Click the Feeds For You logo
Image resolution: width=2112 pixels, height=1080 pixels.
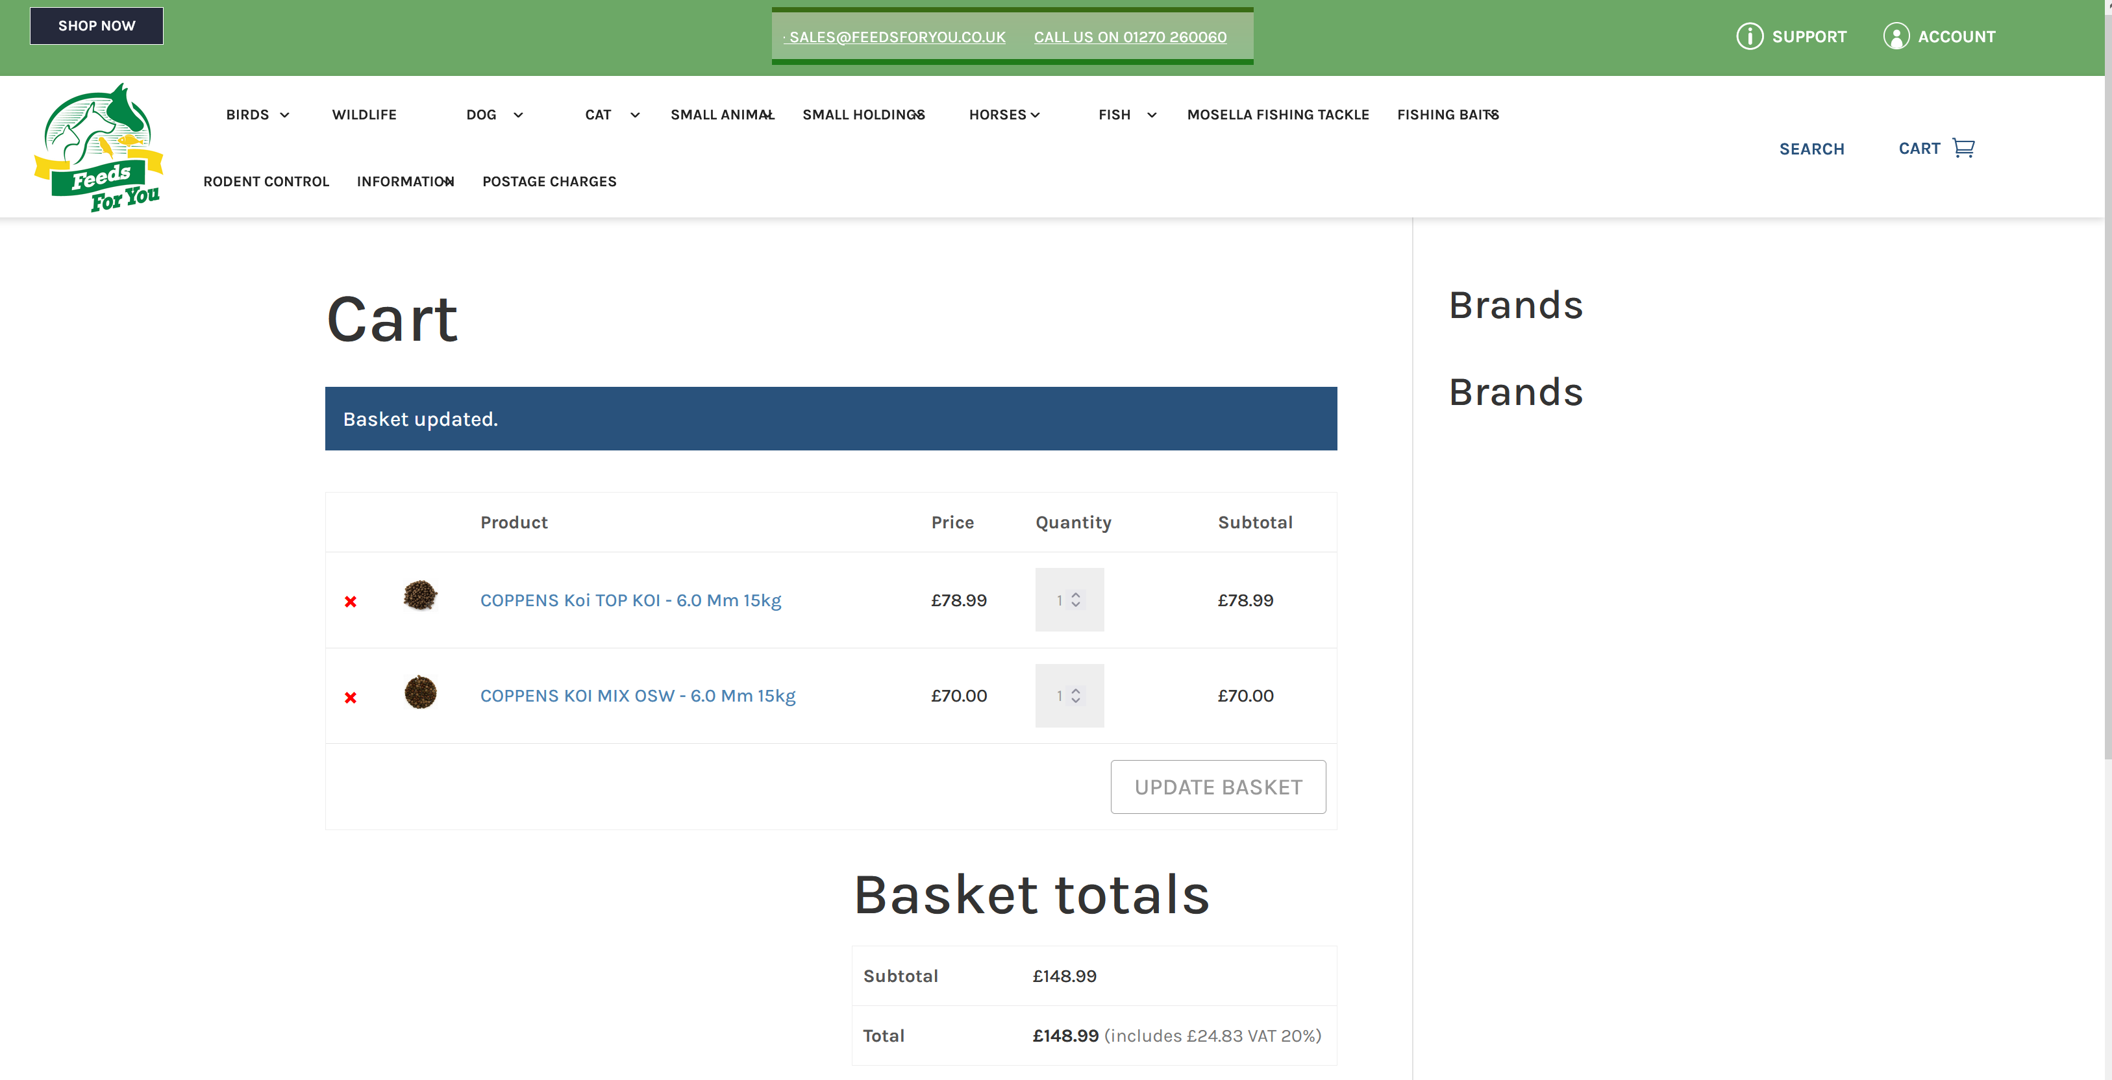[x=99, y=147]
